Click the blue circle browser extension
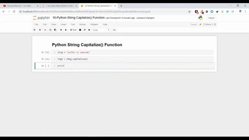This screenshot has height=140, width=249. point(212,12)
